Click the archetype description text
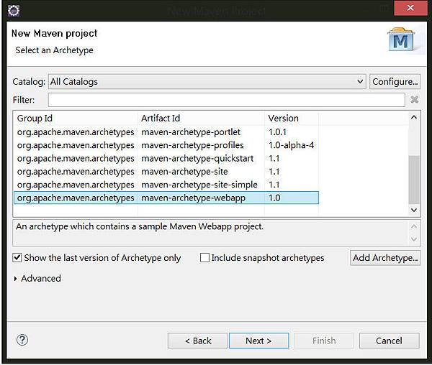432x365 pixels. (140, 226)
